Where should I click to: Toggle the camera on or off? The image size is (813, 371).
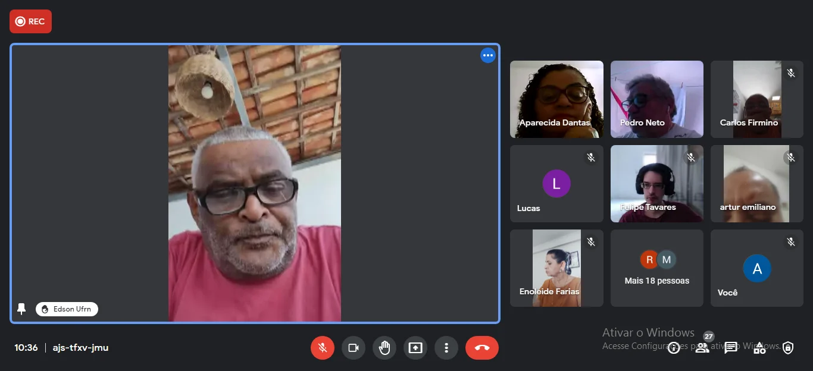[354, 348]
